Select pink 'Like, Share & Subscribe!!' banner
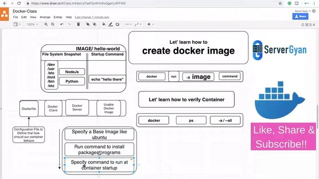 click(283, 136)
